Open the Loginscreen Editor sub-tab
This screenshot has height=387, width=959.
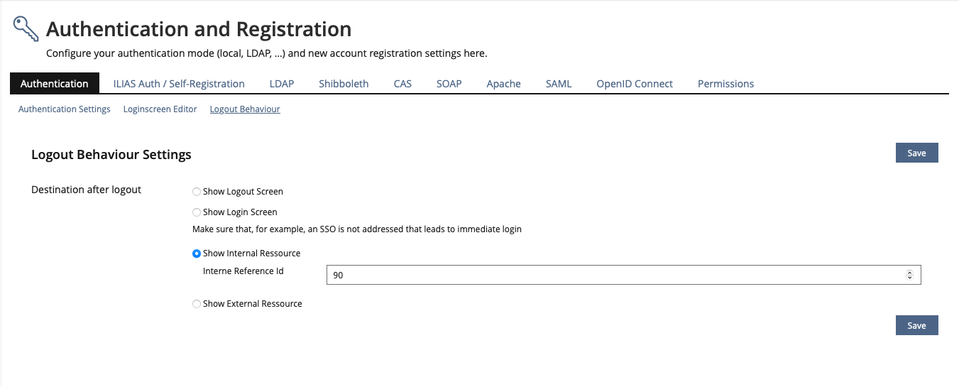160,109
